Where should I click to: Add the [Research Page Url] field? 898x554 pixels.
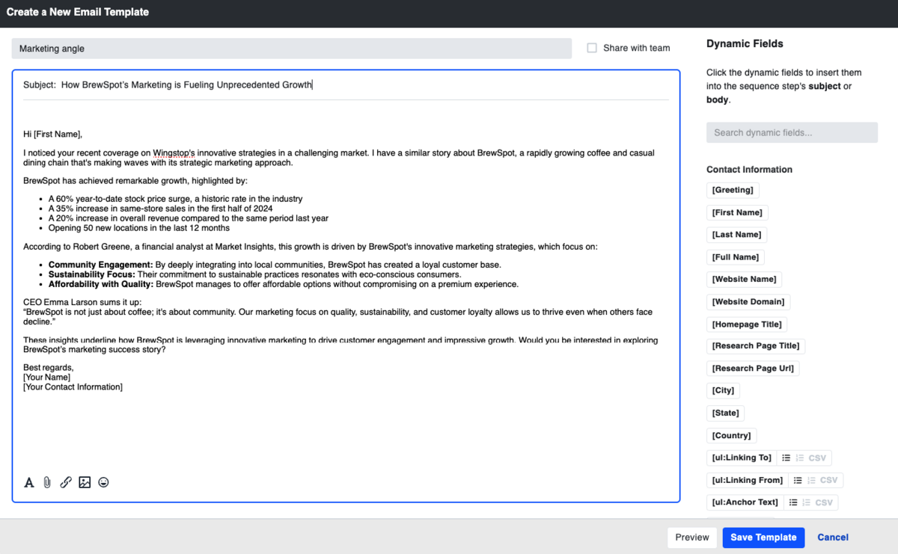753,368
